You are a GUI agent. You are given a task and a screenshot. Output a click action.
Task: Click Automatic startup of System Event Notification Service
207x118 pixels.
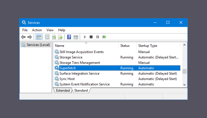tap(146, 84)
